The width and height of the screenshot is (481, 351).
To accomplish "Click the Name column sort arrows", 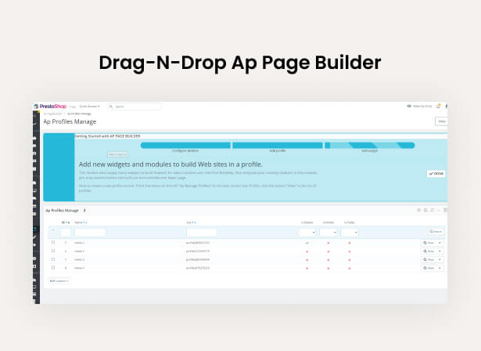I will [x=85, y=223].
